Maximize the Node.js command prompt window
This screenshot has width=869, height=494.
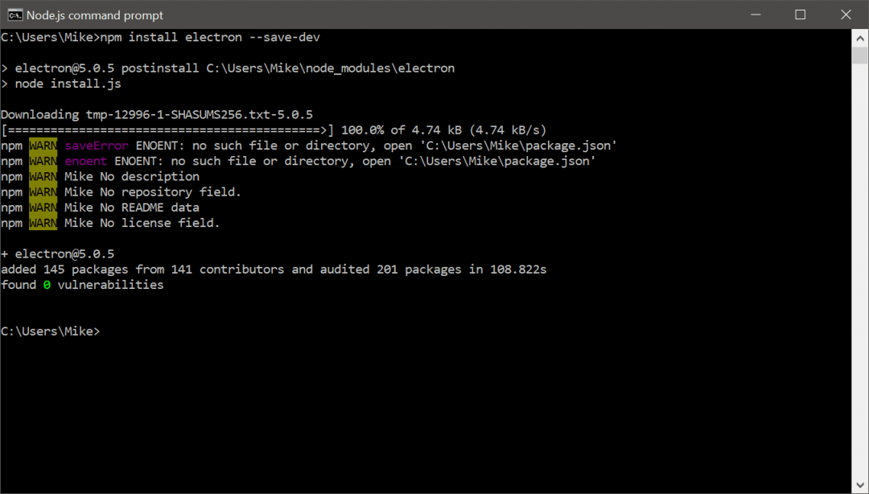click(800, 14)
